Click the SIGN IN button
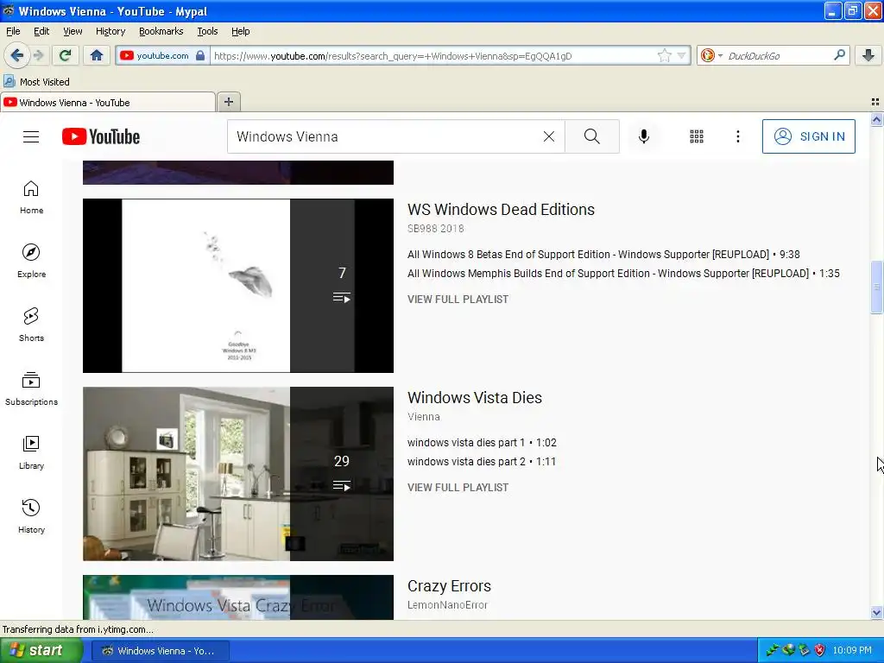The height and width of the screenshot is (663, 884). click(x=808, y=136)
